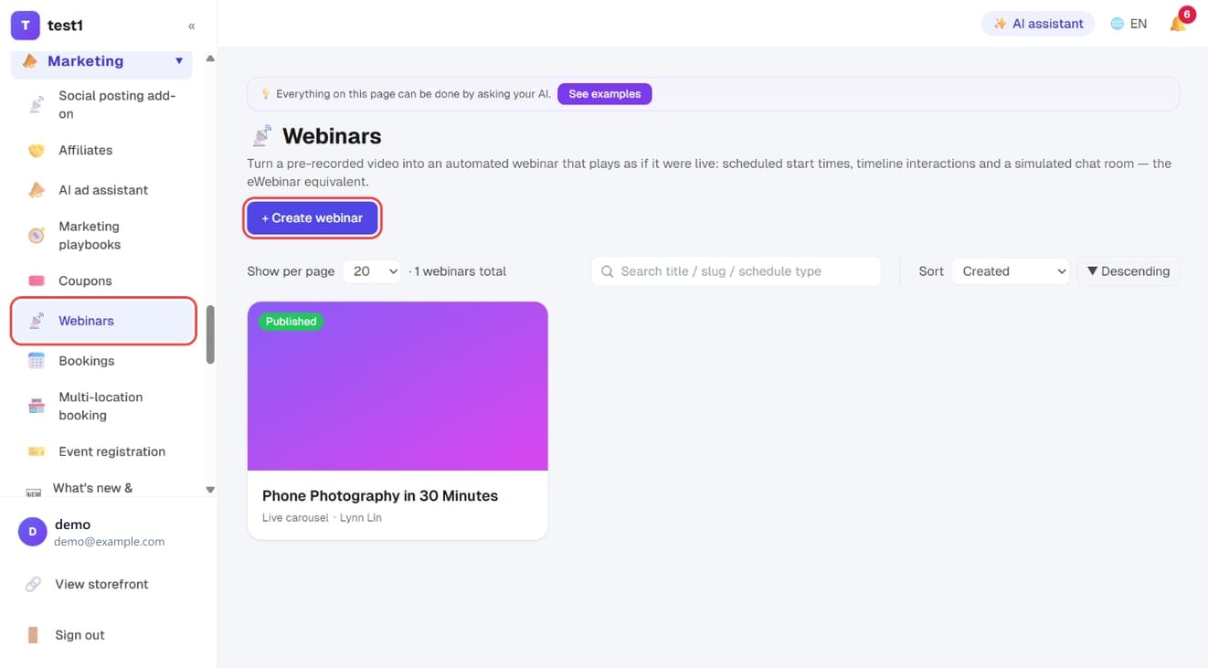
Task: Click the Phone Photography in 30 Minutes title
Action: click(x=380, y=496)
